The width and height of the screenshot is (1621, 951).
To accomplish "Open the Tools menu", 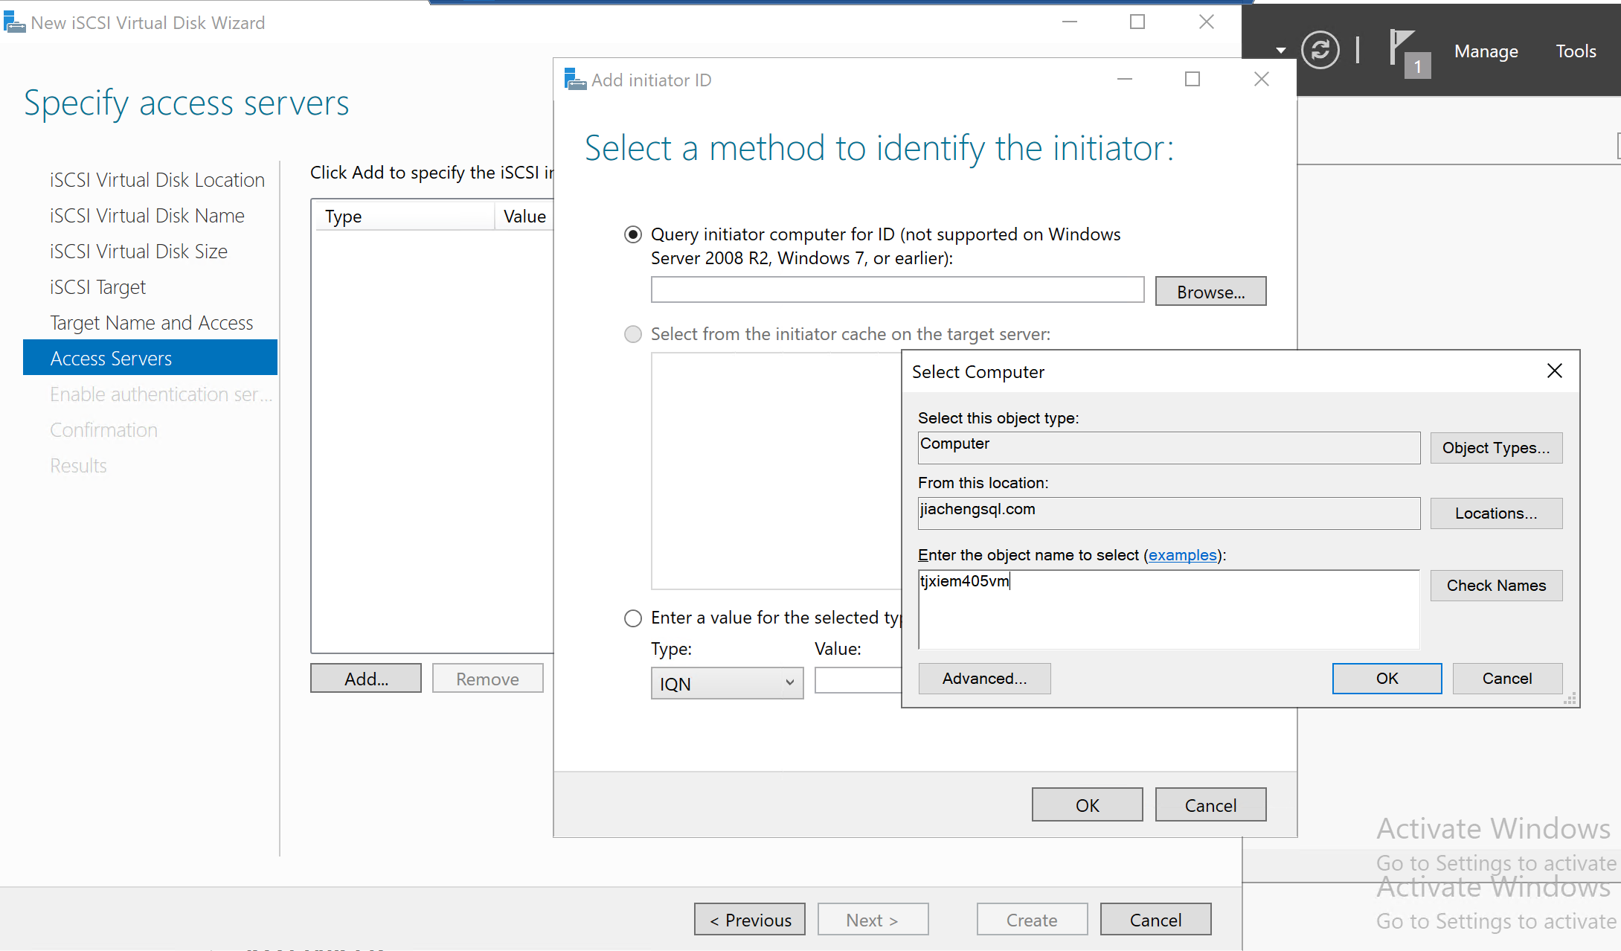I will tap(1576, 51).
